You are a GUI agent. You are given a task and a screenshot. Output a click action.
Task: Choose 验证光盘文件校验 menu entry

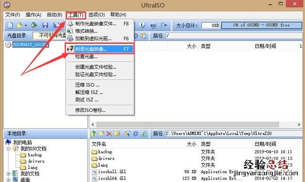coord(100,74)
